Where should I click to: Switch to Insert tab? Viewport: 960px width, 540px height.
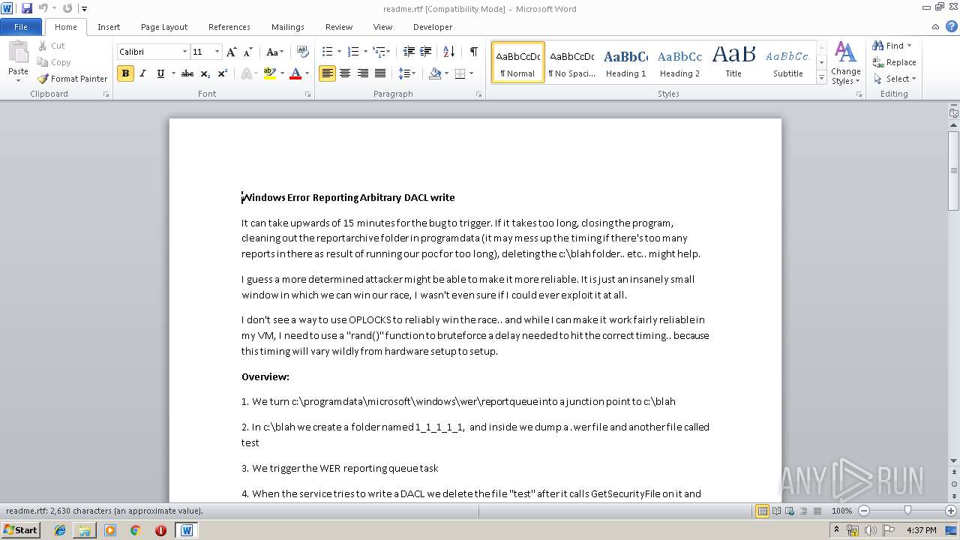click(109, 27)
